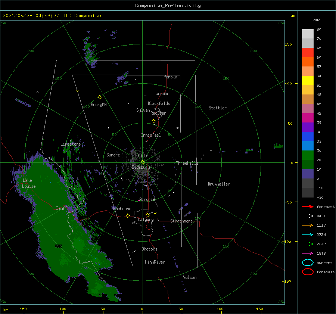The width and height of the screenshot is (336, 314).
Task: Click the RockyMH label
Action: pos(99,105)
